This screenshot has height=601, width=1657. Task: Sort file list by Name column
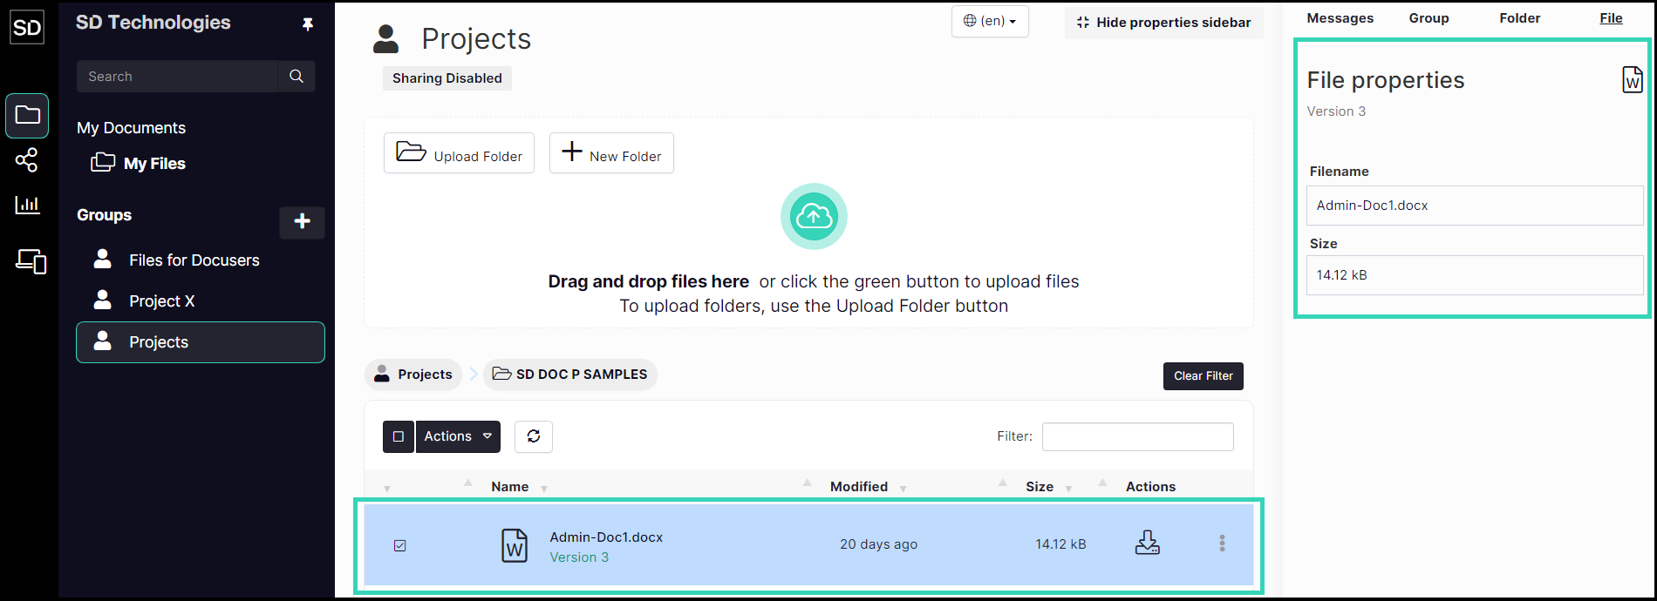pyautogui.click(x=509, y=487)
